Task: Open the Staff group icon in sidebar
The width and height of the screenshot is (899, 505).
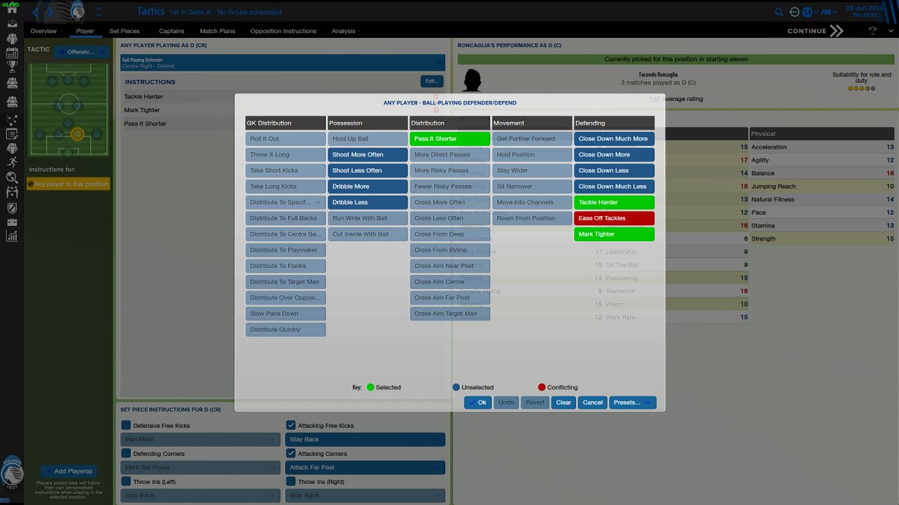Action: [12, 148]
